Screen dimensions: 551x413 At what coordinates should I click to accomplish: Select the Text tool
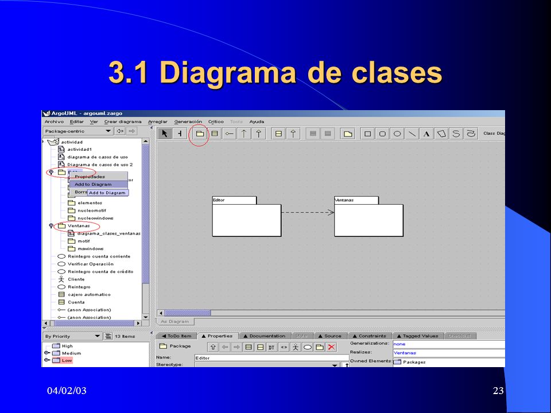pos(426,134)
